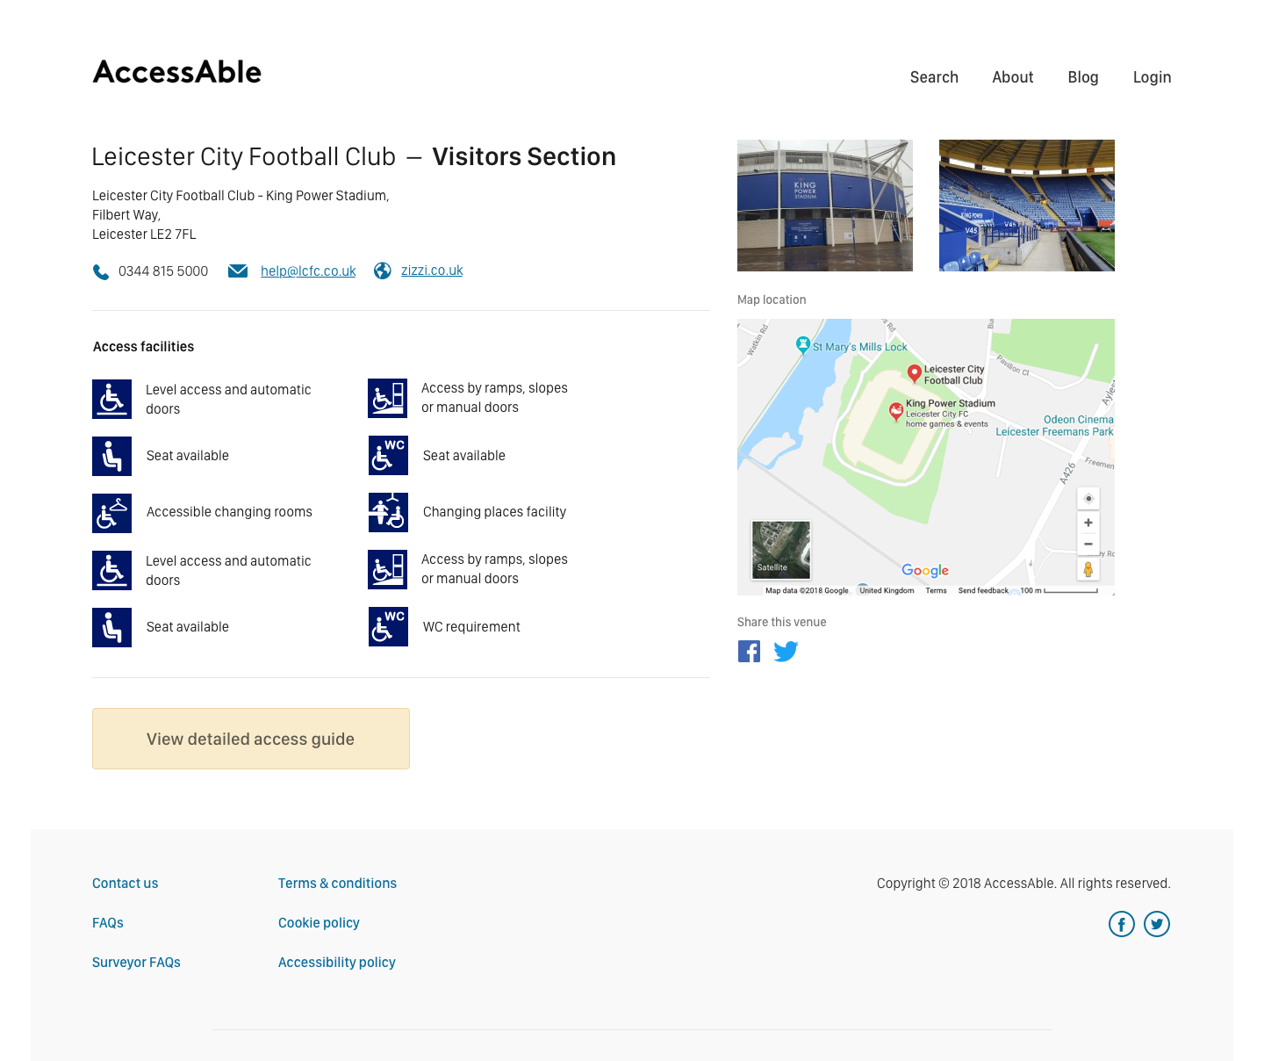Image resolution: width=1264 pixels, height=1061 pixels.
Task: Go to the About page
Action: pyautogui.click(x=1013, y=77)
